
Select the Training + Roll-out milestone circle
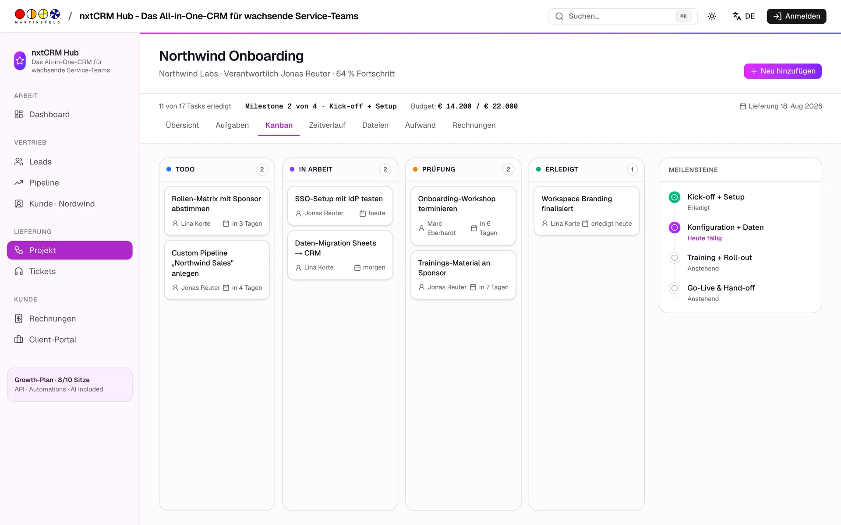(675, 258)
